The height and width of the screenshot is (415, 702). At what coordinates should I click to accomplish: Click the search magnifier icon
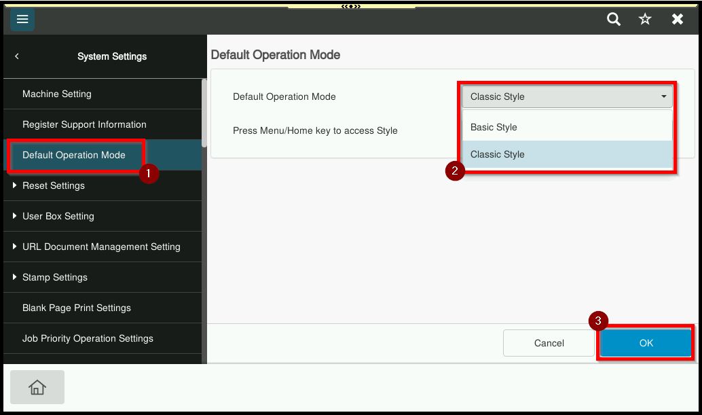613,20
